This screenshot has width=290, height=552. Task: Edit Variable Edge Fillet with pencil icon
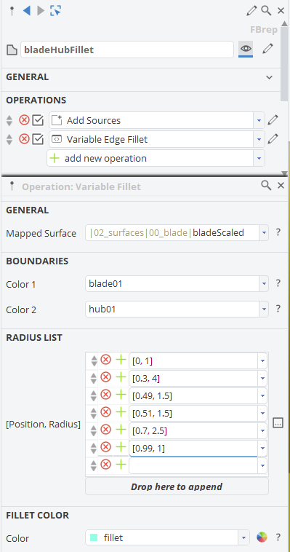[x=273, y=139]
